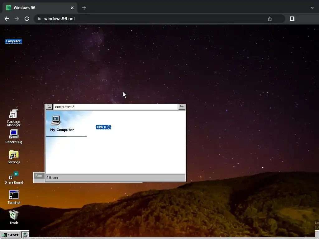Viewport: 319px width, 239px height.
Task: Click the Run window title behind the explorer
Action: 39,176
